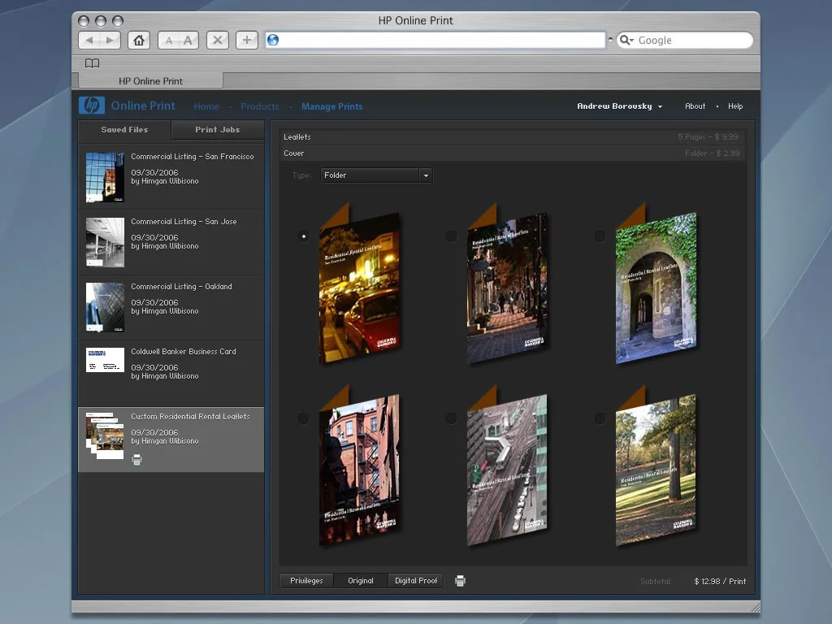This screenshot has height=624, width=832.
Task: Open the bookmarks book icon
Action: tap(93, 63)
